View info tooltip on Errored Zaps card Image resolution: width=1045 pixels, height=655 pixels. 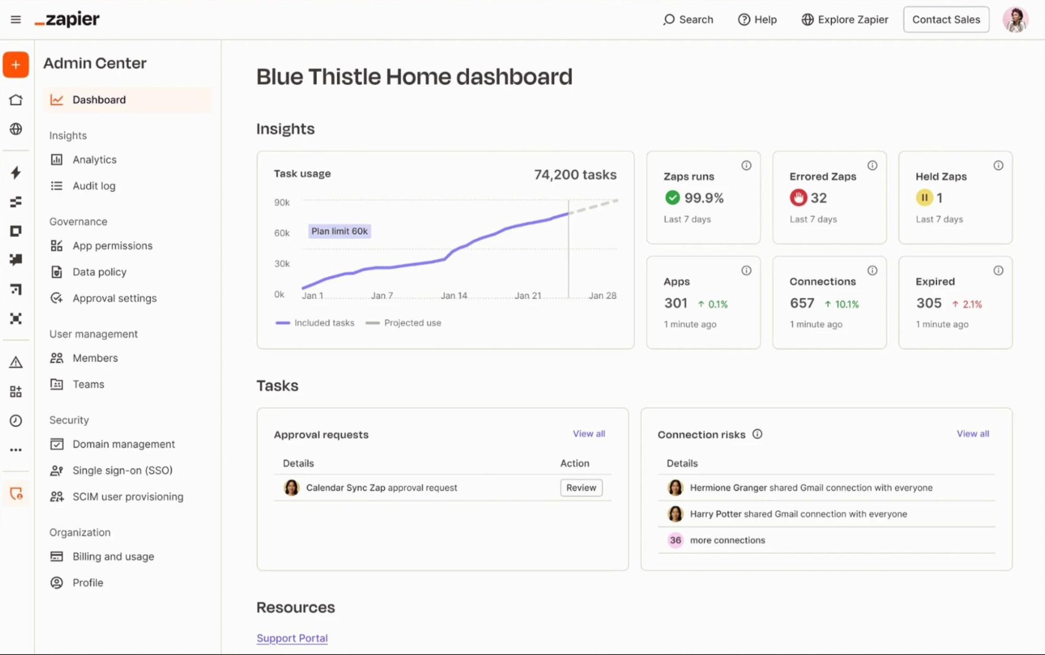click(x=872, y=166)
